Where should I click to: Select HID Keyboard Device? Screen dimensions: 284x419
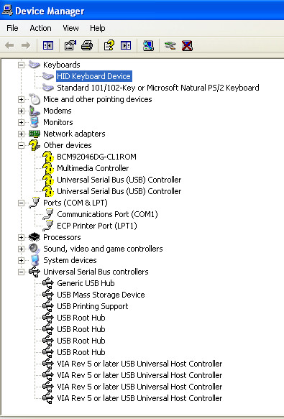94,76
